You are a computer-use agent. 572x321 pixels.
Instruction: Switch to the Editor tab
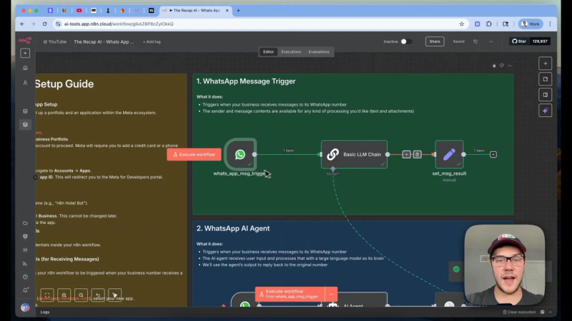tap(268, 51)
